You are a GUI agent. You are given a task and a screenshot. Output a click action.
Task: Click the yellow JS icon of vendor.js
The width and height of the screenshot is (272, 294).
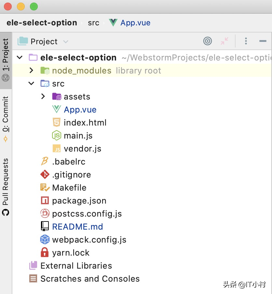tap(57, 149)
